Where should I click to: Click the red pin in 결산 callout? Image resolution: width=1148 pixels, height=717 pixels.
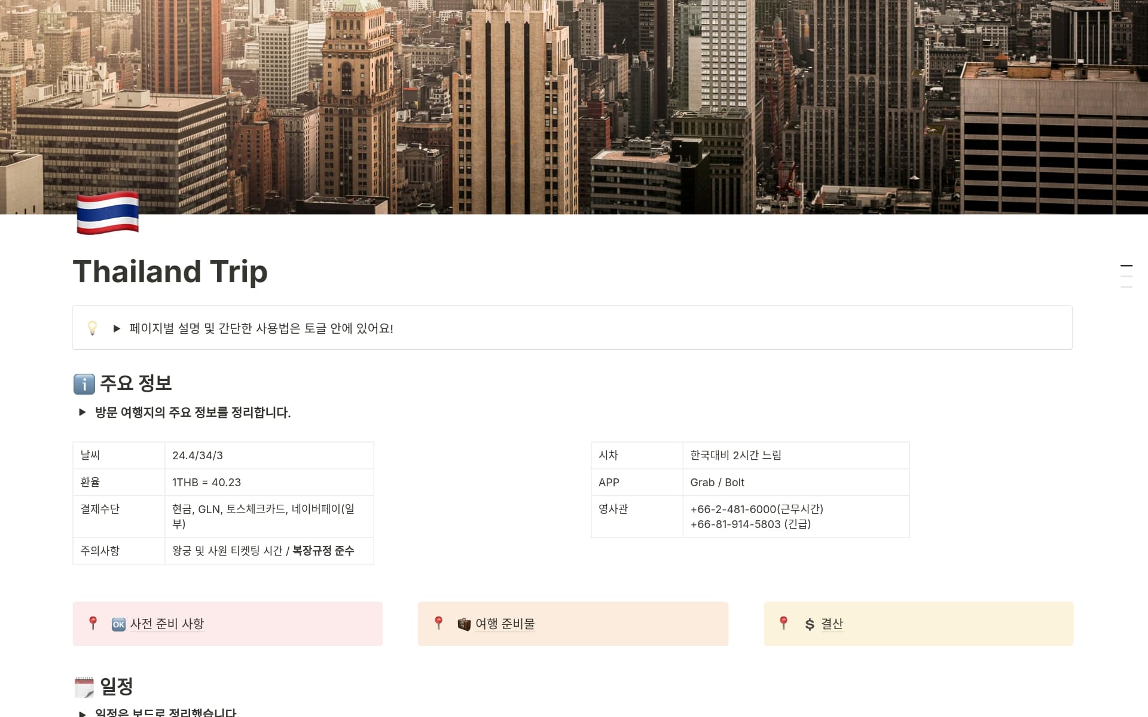(783, 623)
